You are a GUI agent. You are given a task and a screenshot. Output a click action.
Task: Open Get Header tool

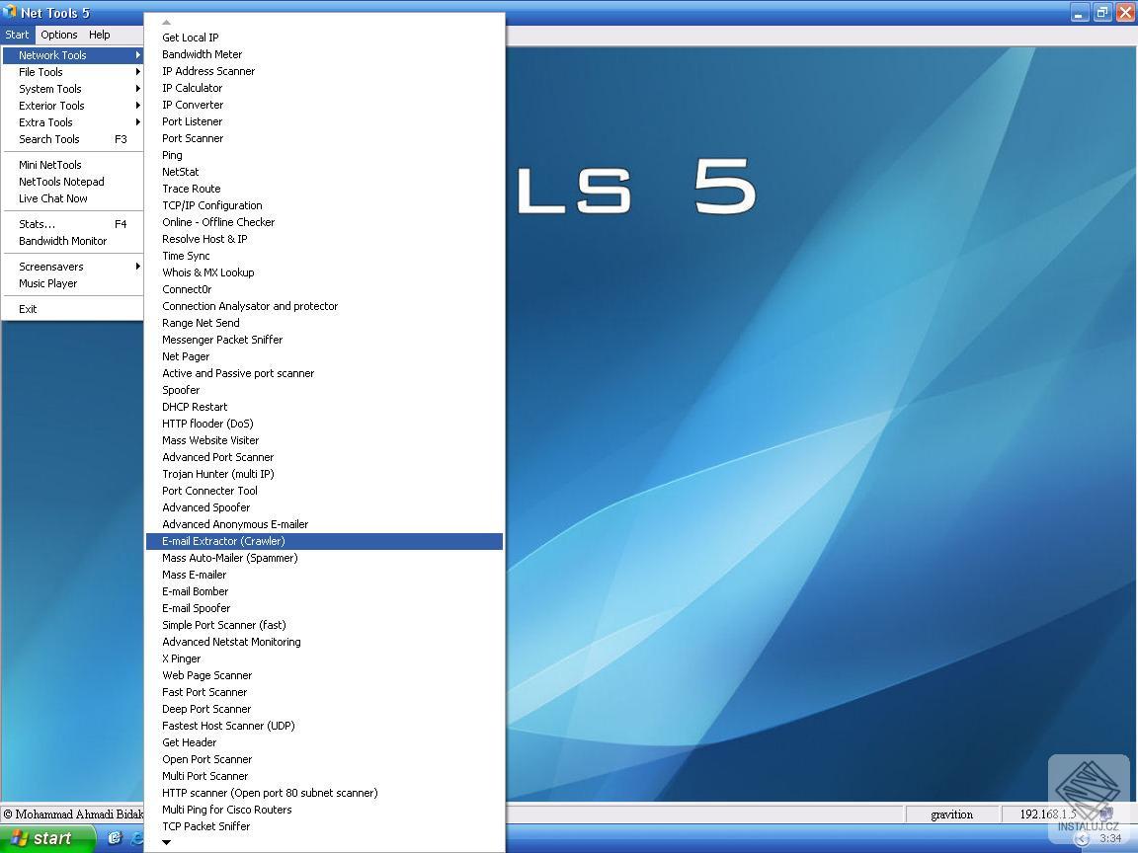pyautogui.click(x=324, y=742)
